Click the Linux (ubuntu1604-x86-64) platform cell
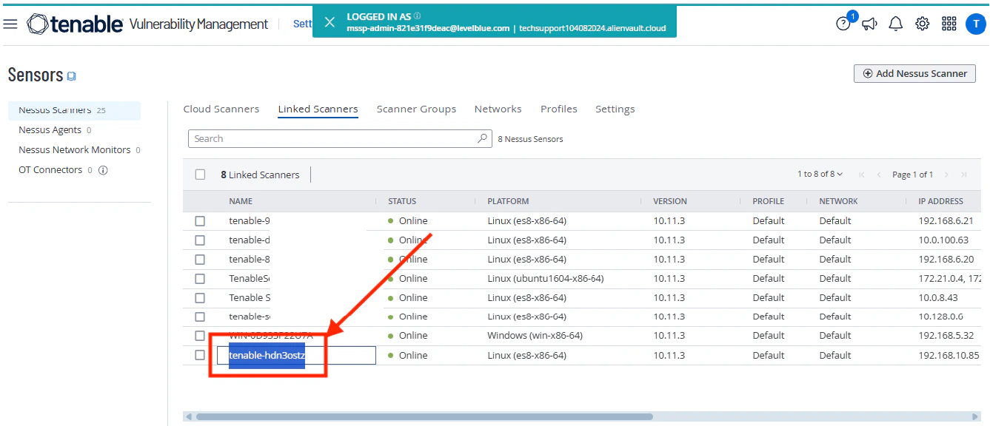 pos(546,279)
